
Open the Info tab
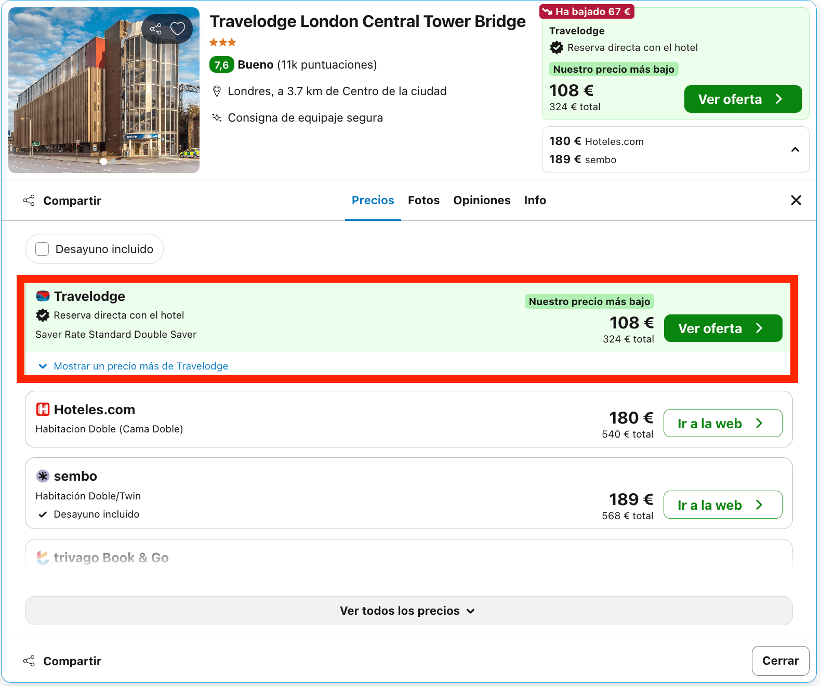pyautogui.click(x=535, y=201)
